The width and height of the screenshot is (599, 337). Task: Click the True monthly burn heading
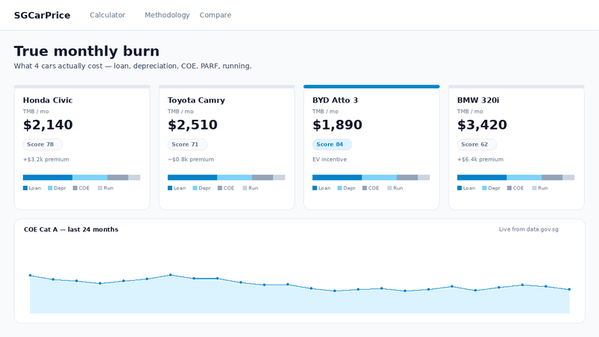(x=87, y=51)
